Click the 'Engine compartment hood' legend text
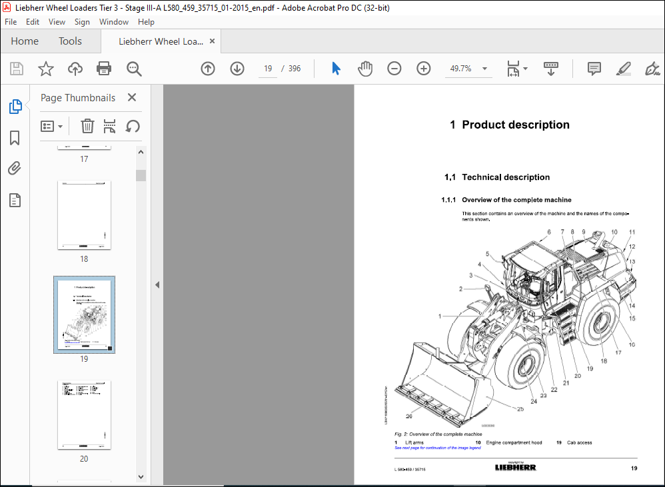 coord(514,442)
